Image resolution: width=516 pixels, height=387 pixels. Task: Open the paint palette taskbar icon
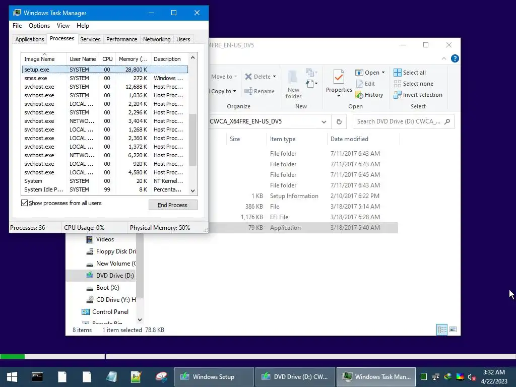click(x=161, y=376)
